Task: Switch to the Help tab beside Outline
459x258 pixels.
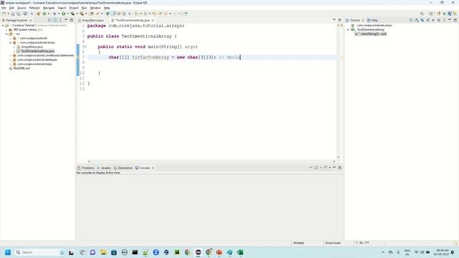Action: [372, 20]
